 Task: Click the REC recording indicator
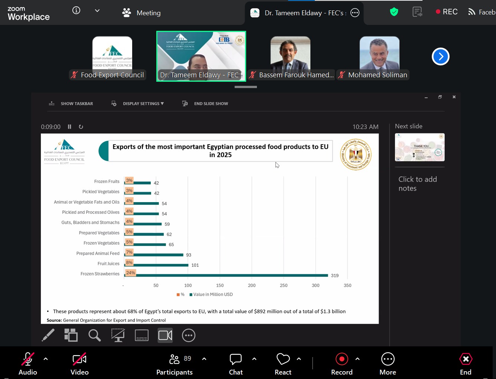click(447, 12)
